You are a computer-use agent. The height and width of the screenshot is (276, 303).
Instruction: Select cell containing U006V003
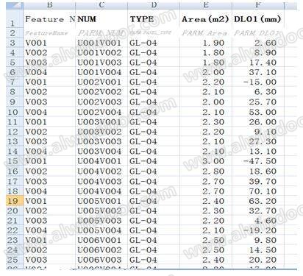(101, 260)
